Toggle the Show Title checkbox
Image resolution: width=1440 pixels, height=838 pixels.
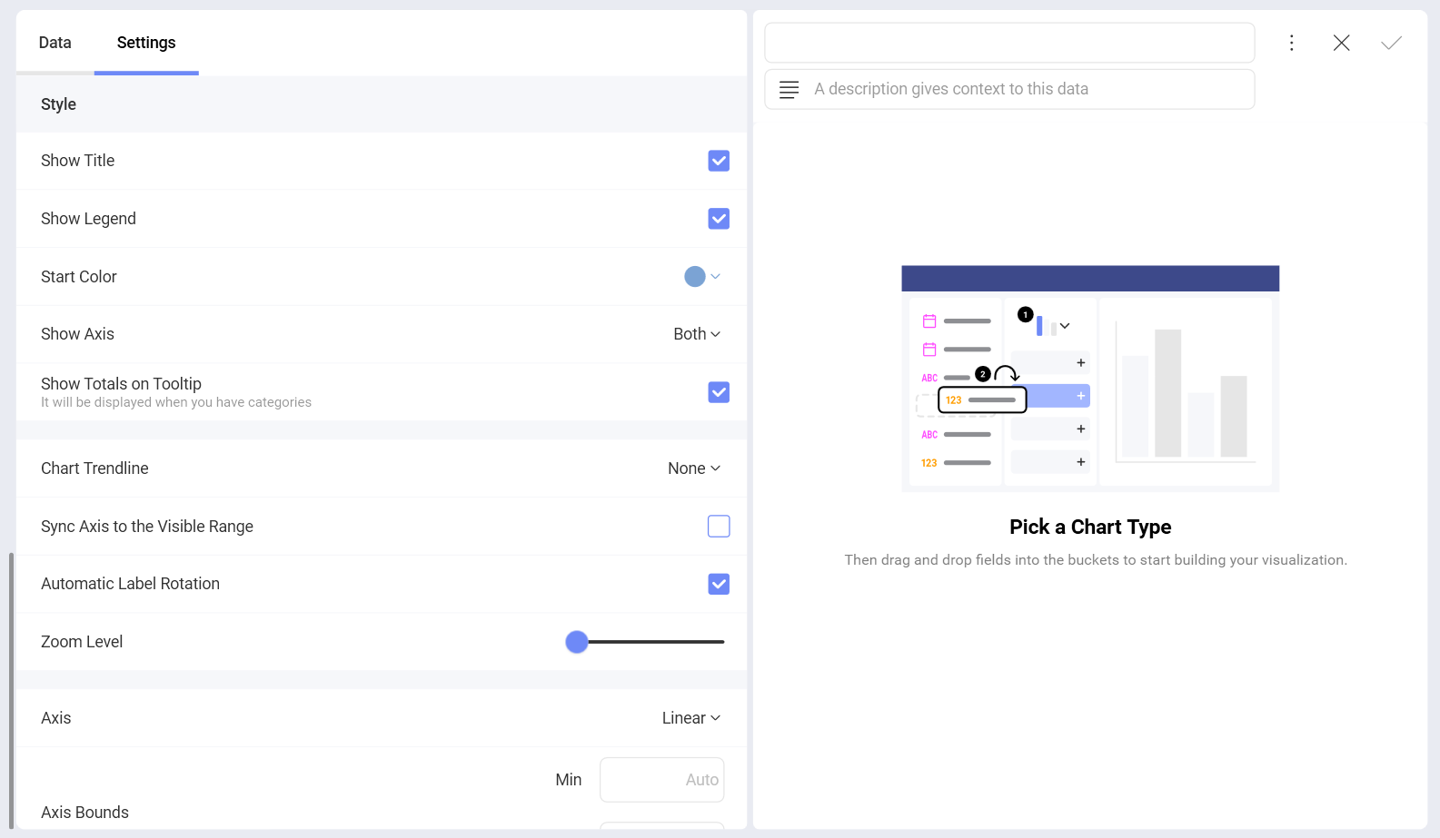(x=719, y=161)
